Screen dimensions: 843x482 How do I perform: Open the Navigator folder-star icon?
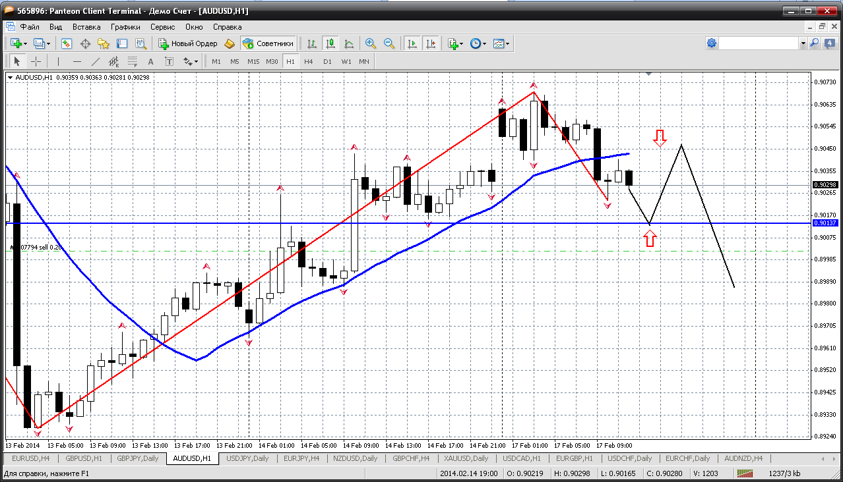104,43
